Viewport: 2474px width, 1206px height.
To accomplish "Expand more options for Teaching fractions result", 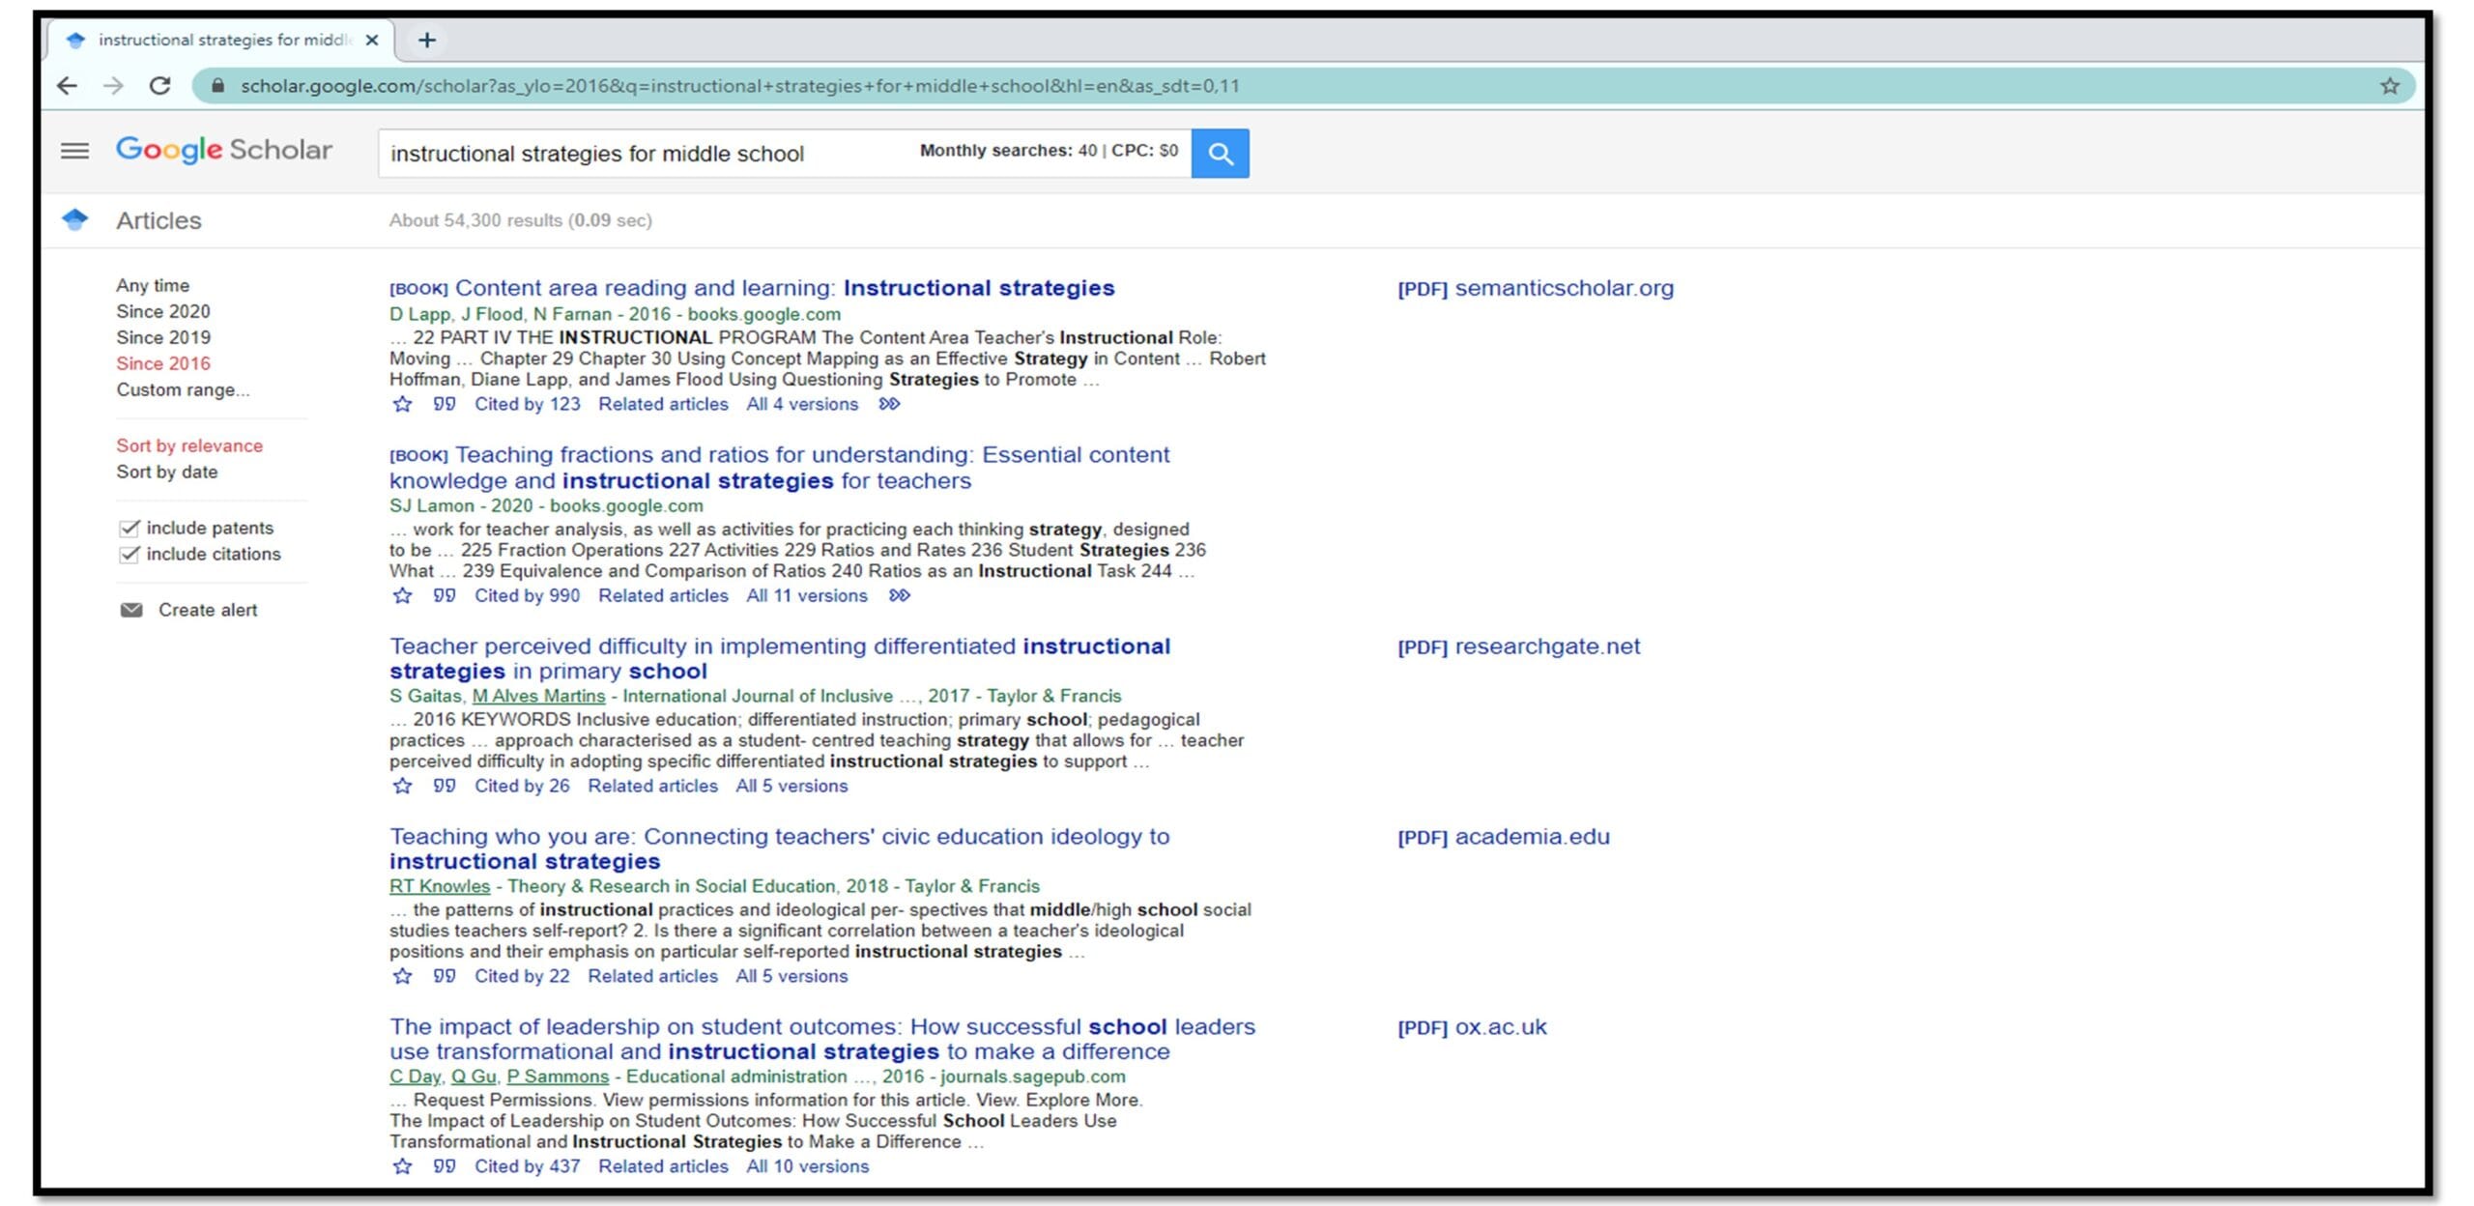I will click(x=899, y=596).
